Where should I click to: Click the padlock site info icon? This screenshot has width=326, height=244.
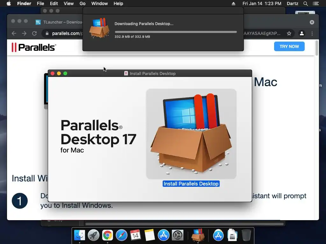[47, 33]
